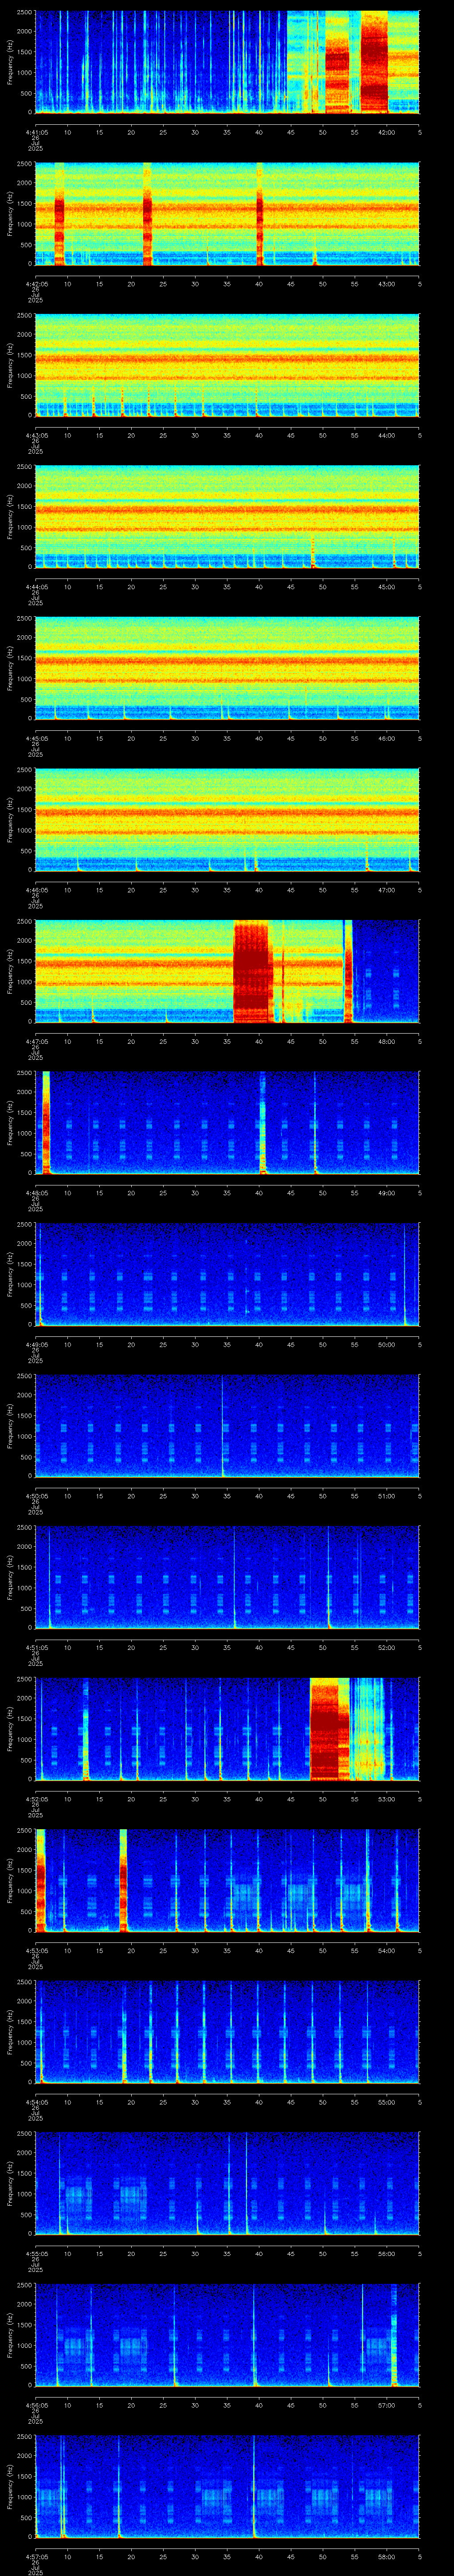Click the 47:00 minute tick label

(386, 890)
